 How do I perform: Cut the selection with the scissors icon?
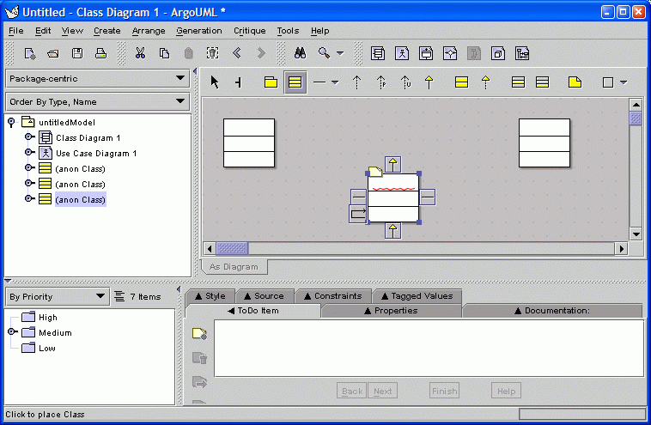(140, 53)
